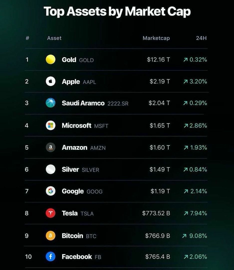Open the Bitcoin asset name link
The image size is (234, 270).
tap(72, 235)
